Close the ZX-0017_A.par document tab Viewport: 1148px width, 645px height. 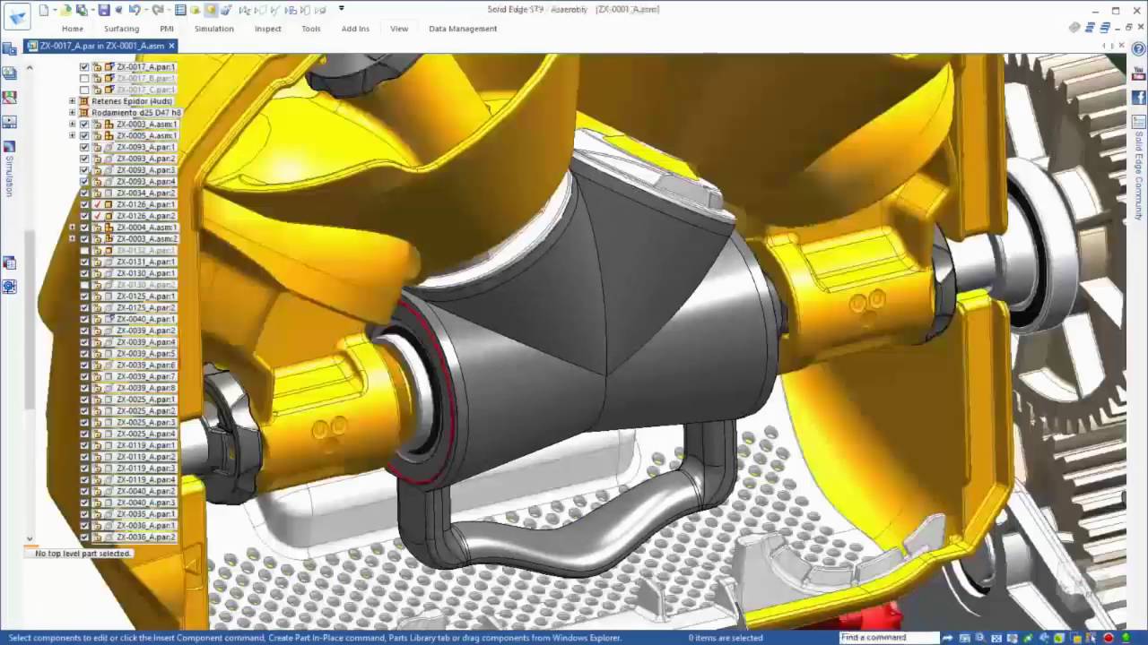(171, 46)
